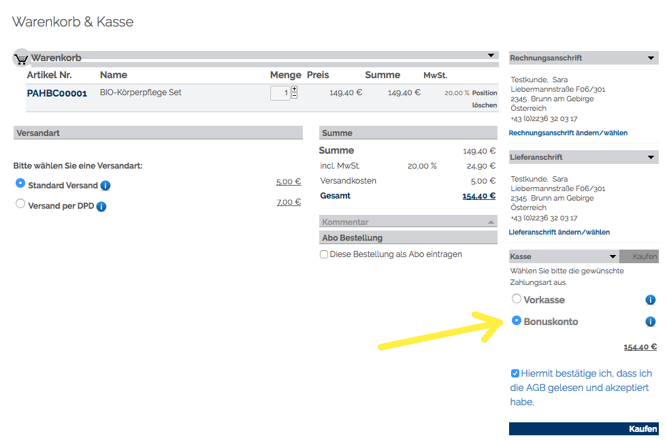This screenshot has height=440, width=667.
Task: Click the dark blue Kaufen button
Action: 584,428
